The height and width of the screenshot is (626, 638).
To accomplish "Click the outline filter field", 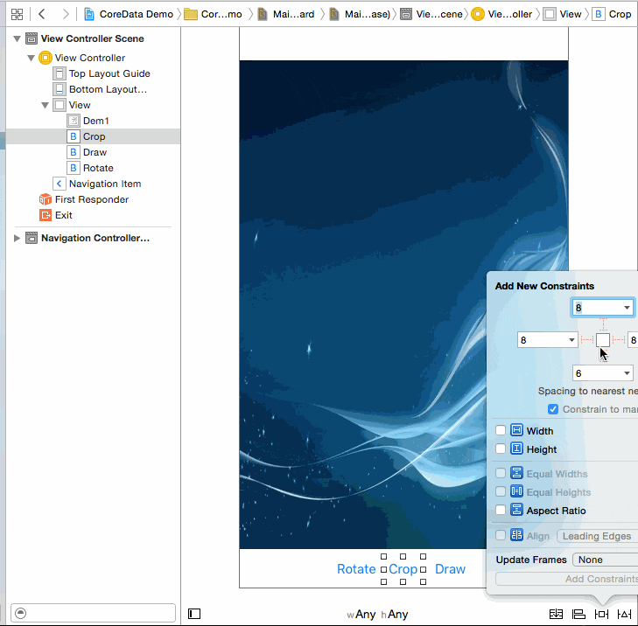I will coord(93,613).
